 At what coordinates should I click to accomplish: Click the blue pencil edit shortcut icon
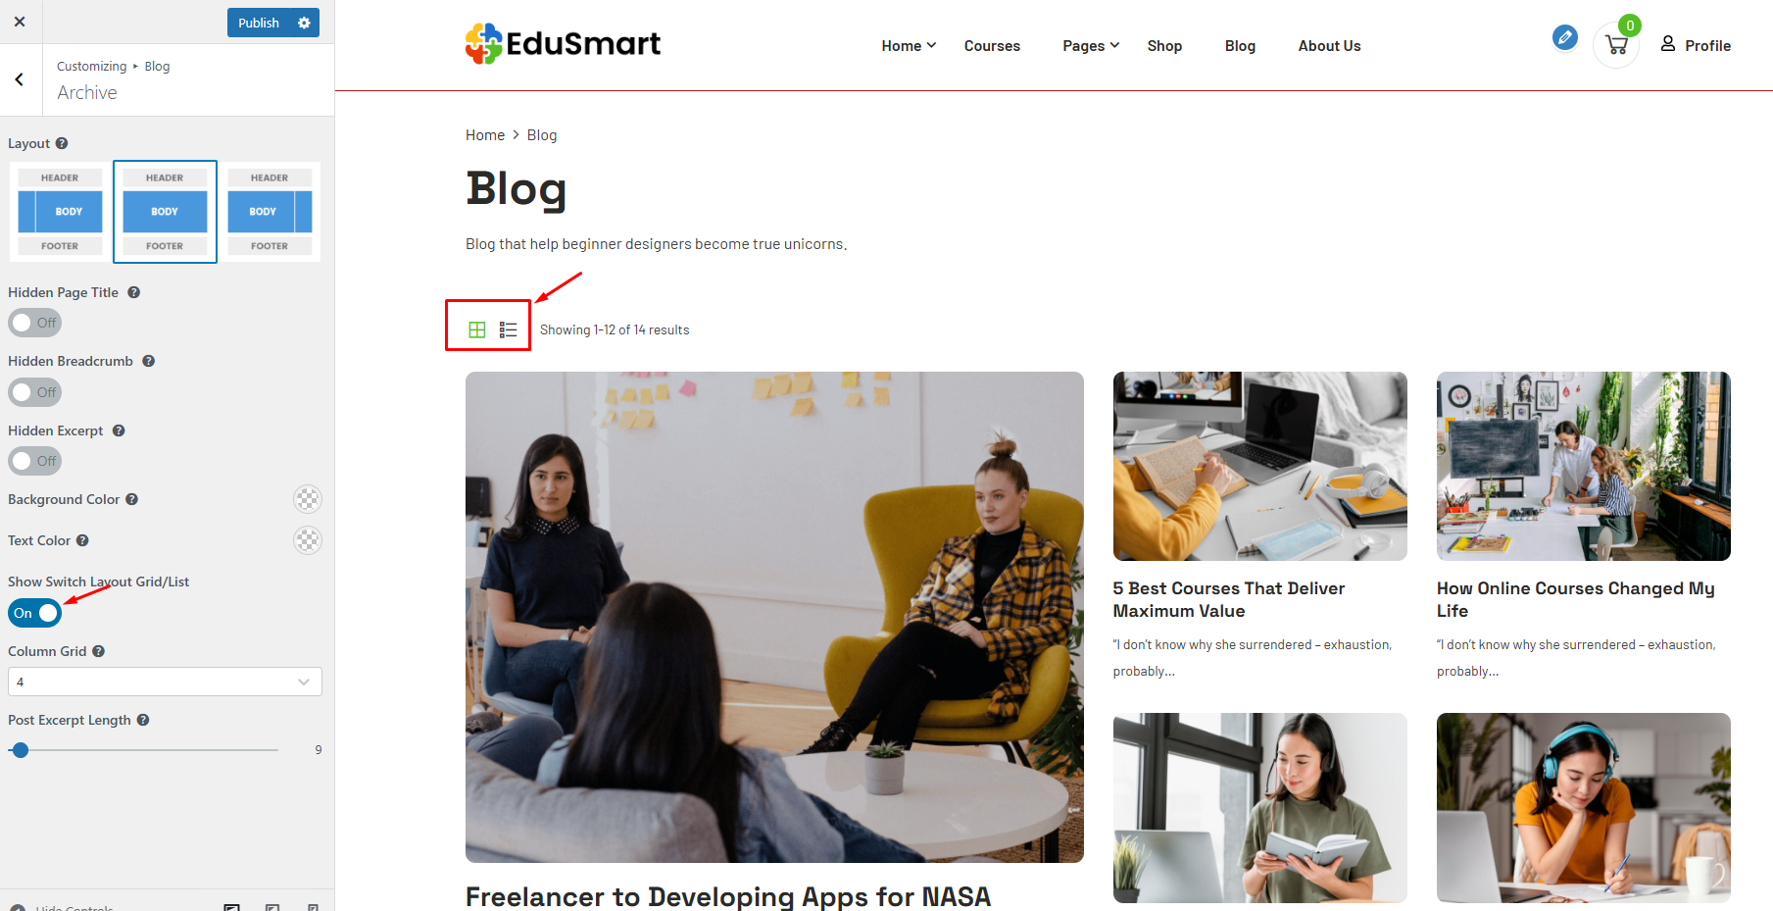[1565, 37]
